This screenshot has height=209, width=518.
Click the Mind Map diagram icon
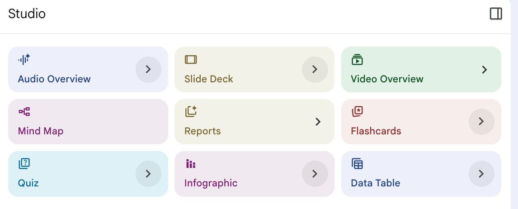pyautogui.click(x=24, y=111)
